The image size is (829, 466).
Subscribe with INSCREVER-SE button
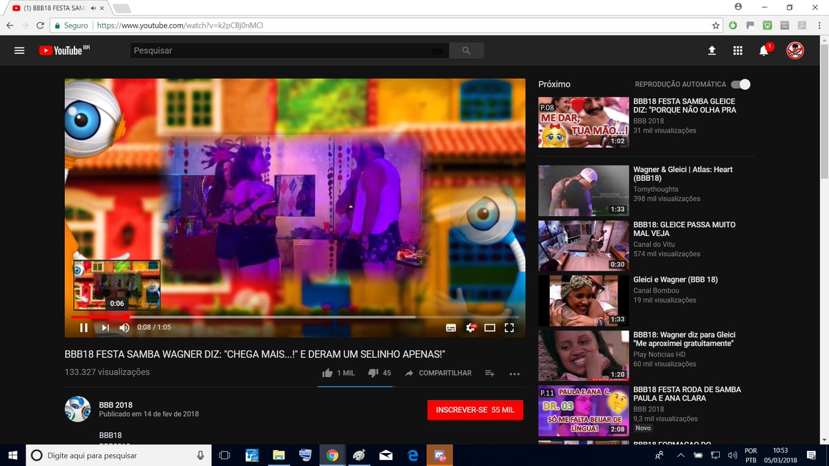click(475, 409)
